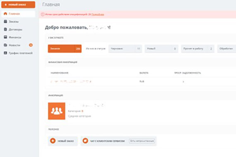Screen dimensions: 236x157
Task: Click the 'Новый заказ' button under Полезное
Action: click(63, 141)
